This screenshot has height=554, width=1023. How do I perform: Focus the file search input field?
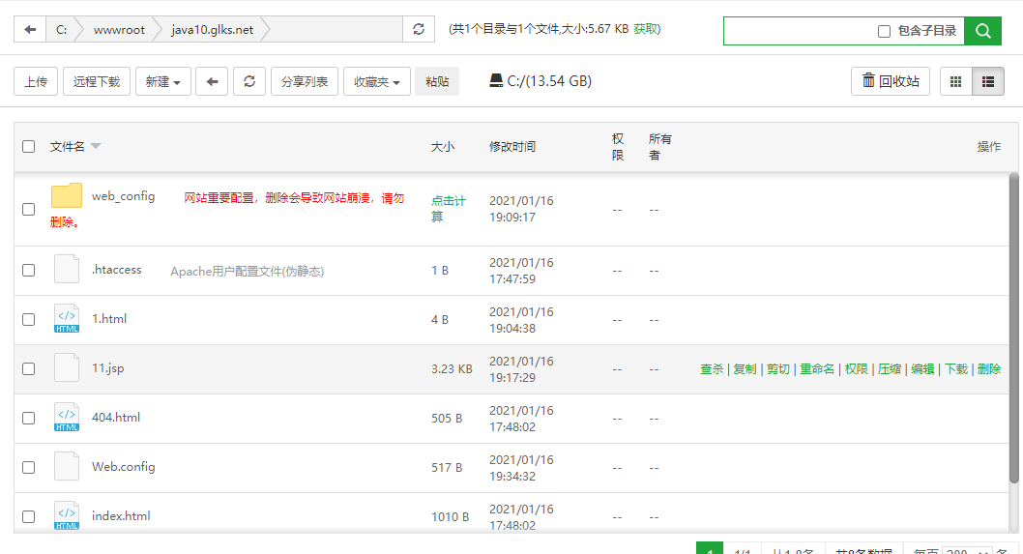point(800,31)
